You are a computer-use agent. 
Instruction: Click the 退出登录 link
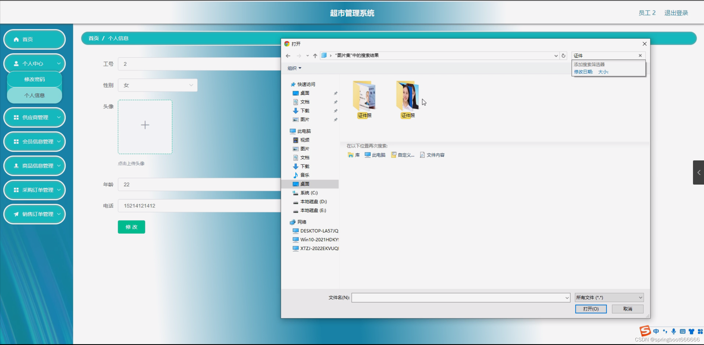click(x=676, y=13)
